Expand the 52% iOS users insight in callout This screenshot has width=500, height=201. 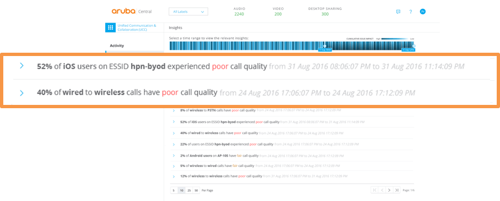pos(22,66)
